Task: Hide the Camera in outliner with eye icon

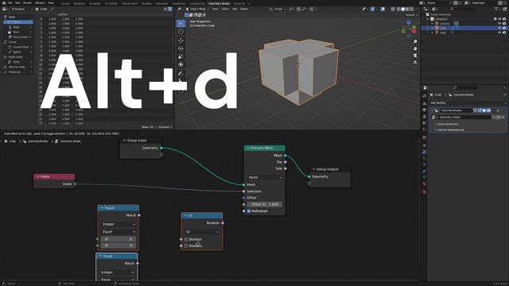Action: pyautogui.click(x=499, y=24)
